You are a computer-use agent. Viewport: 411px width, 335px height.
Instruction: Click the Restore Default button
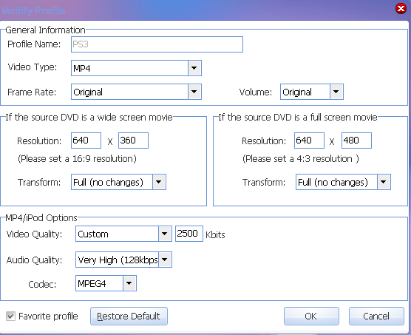[129, 316]
